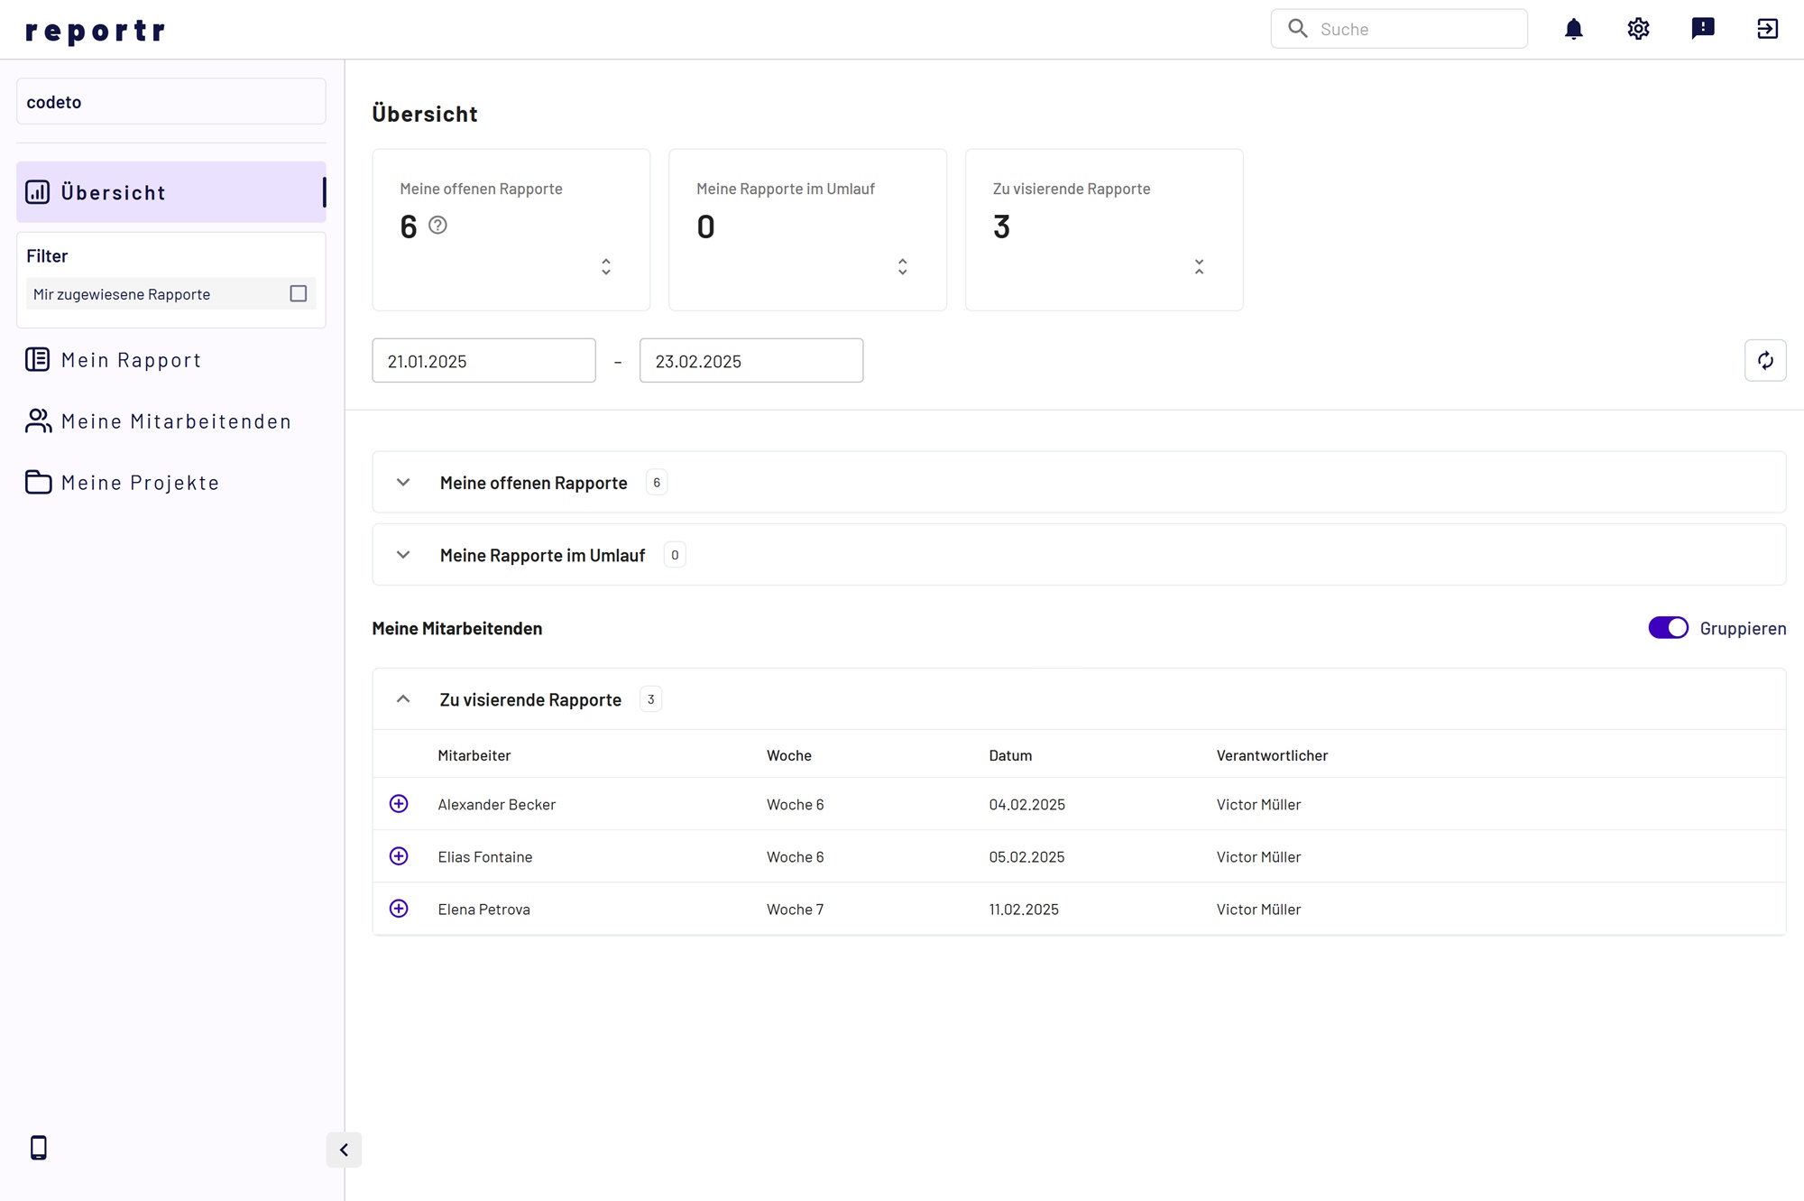1804x1201 pixels.
Task: Refresh the overview with reload icon
Action: point(1765,361)
